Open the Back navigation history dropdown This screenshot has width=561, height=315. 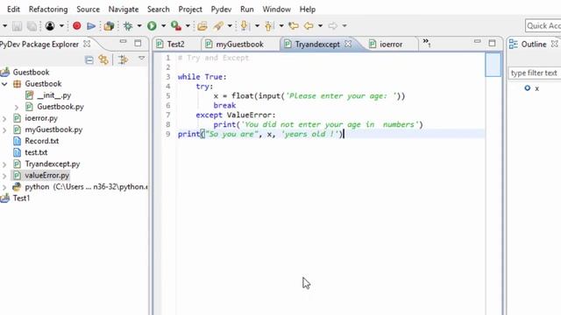(320, 26)
